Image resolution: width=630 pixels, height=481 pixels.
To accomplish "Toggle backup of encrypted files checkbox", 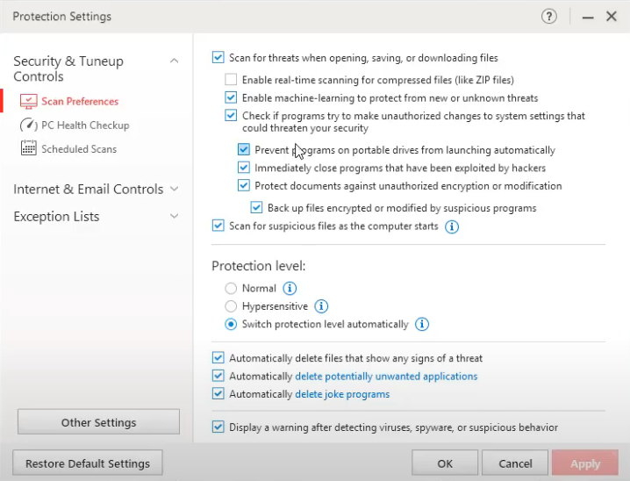I will [256, 208].
